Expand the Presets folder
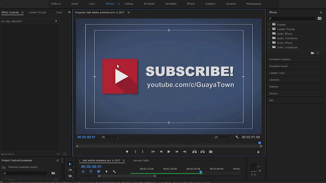Image resolution: width=326 pixels, height=183 pixels. [x=269, y=24]
